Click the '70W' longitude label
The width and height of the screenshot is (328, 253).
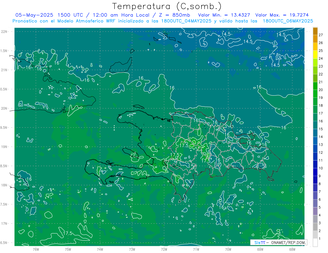228,249
